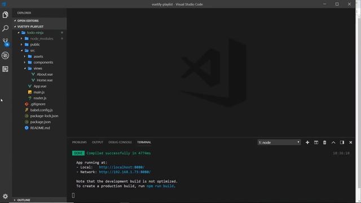
Task: Split the terminal pane
Action: (x=316, y=143)
